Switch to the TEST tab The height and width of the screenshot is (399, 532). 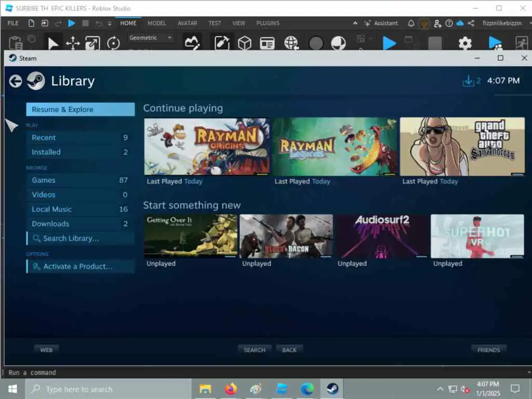(215, 23)
